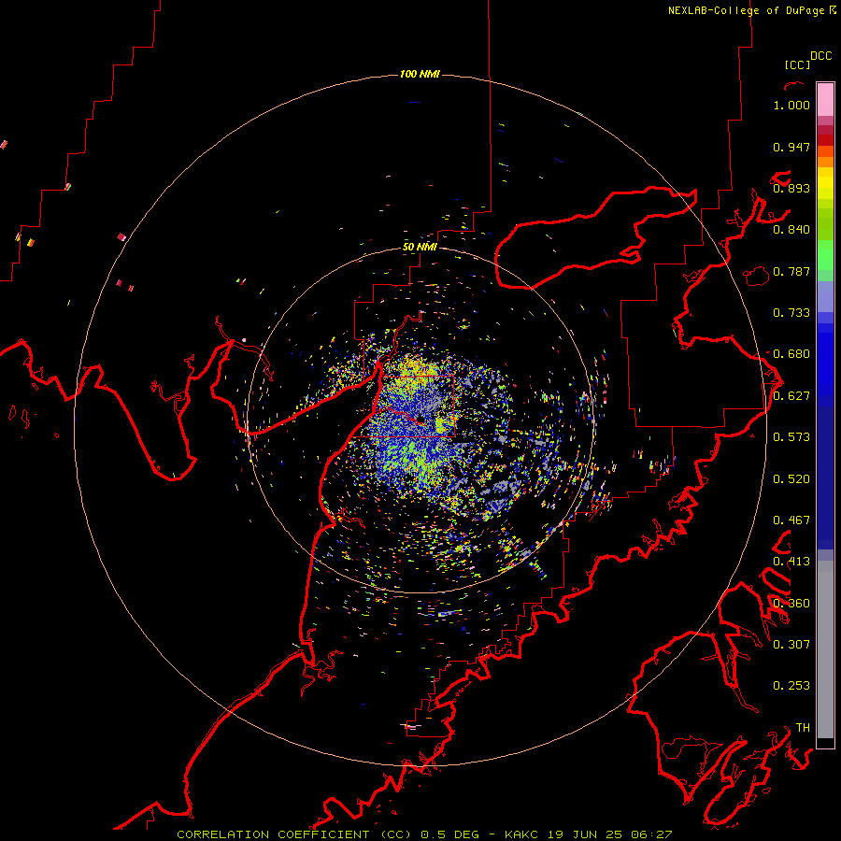Viewport: 841px width, 841px height.
Task: Click the TH label on the legend
Action: (803, 728)
